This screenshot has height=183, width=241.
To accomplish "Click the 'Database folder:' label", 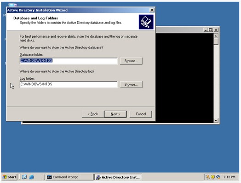I will coord(31,55).
